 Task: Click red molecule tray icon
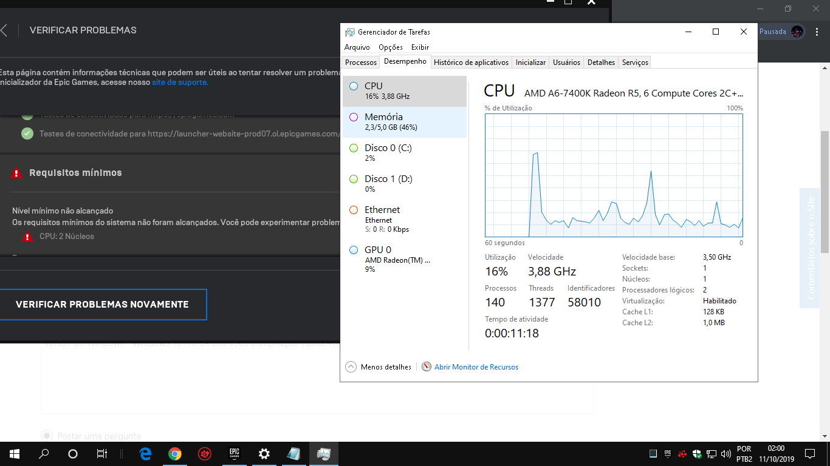click(682, 454)
